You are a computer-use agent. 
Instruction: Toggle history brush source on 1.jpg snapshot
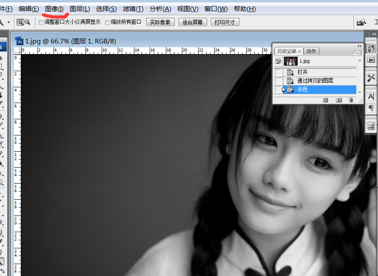[x=279, y=61]
